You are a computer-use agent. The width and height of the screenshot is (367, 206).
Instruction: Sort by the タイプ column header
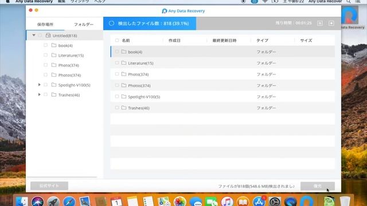point(262,41)
